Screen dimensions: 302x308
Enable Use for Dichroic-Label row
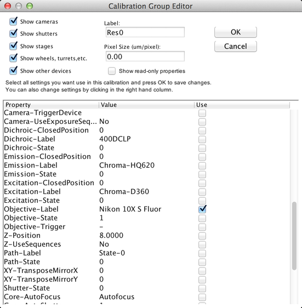point(202,139)
